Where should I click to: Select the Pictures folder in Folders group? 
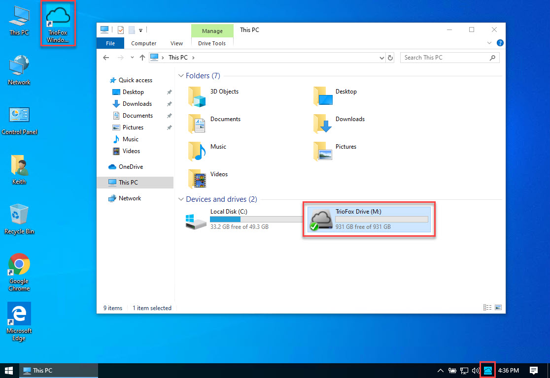[335, 151]
